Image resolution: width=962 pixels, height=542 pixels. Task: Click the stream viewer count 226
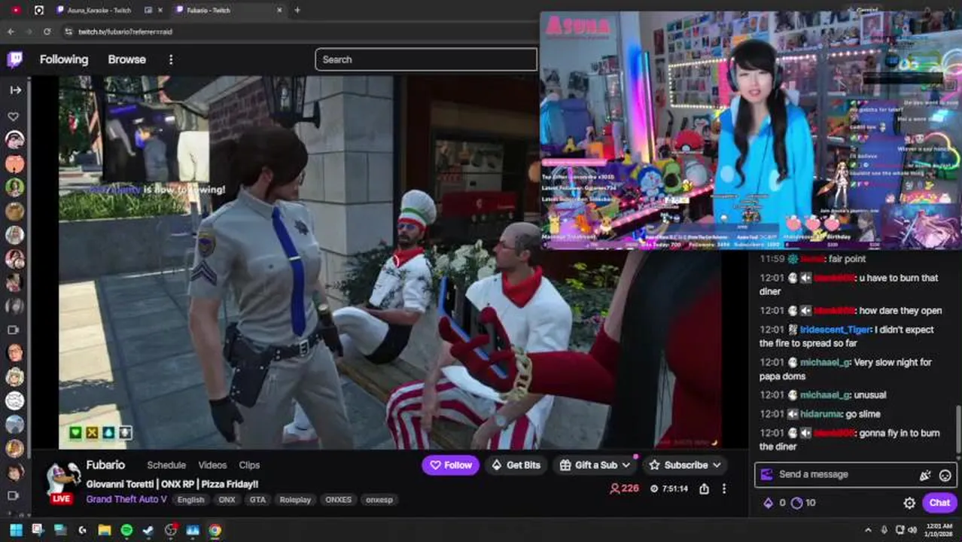click(624, 489)
